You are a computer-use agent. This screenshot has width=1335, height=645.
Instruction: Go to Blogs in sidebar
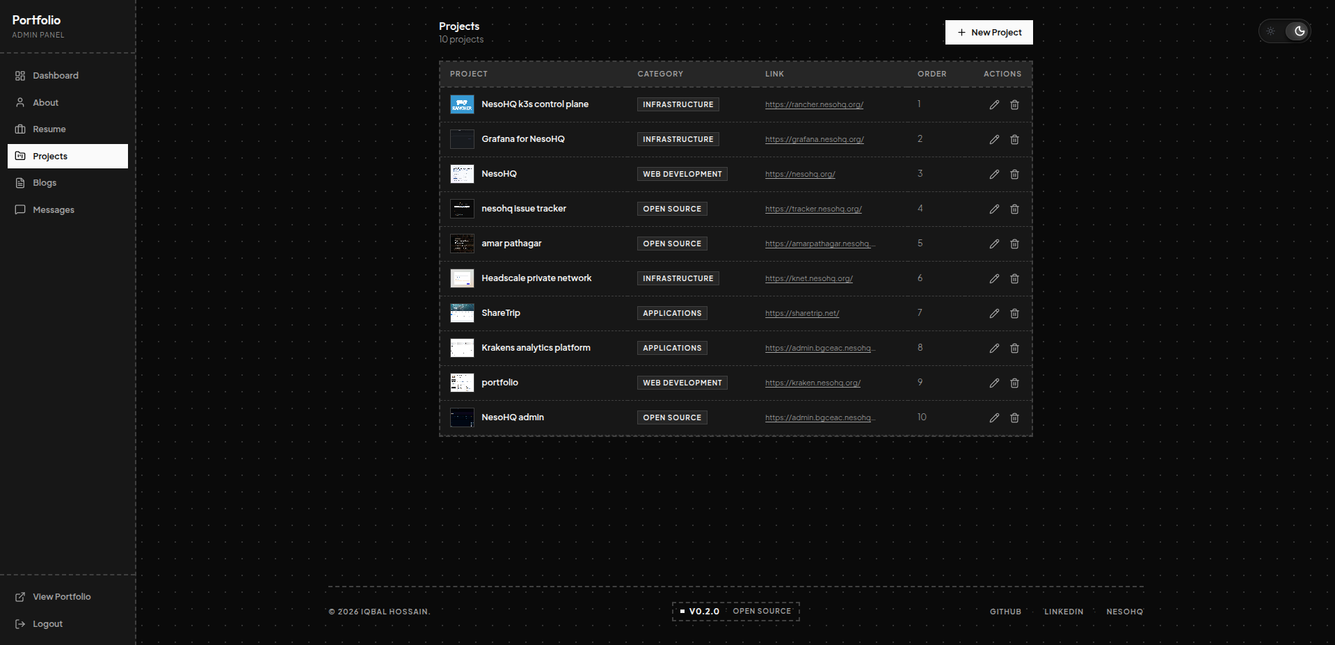[x=45, y=183]
